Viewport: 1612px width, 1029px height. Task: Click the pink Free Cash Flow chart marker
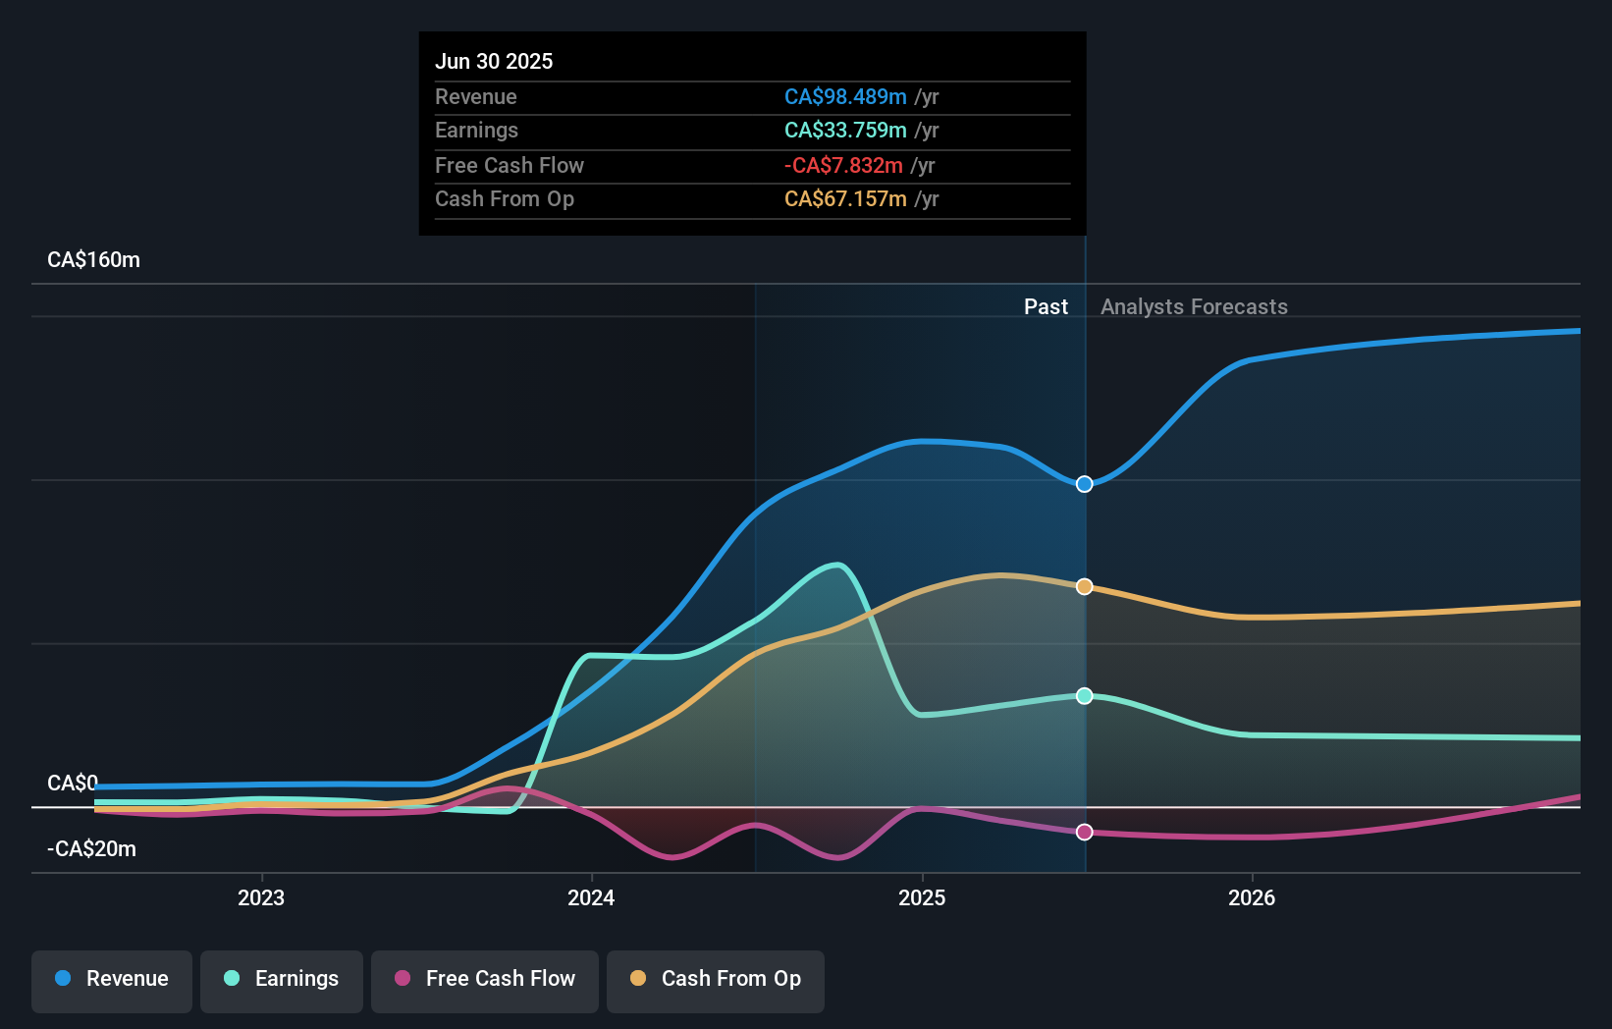pyautogui.click(x=1084, y=832)
